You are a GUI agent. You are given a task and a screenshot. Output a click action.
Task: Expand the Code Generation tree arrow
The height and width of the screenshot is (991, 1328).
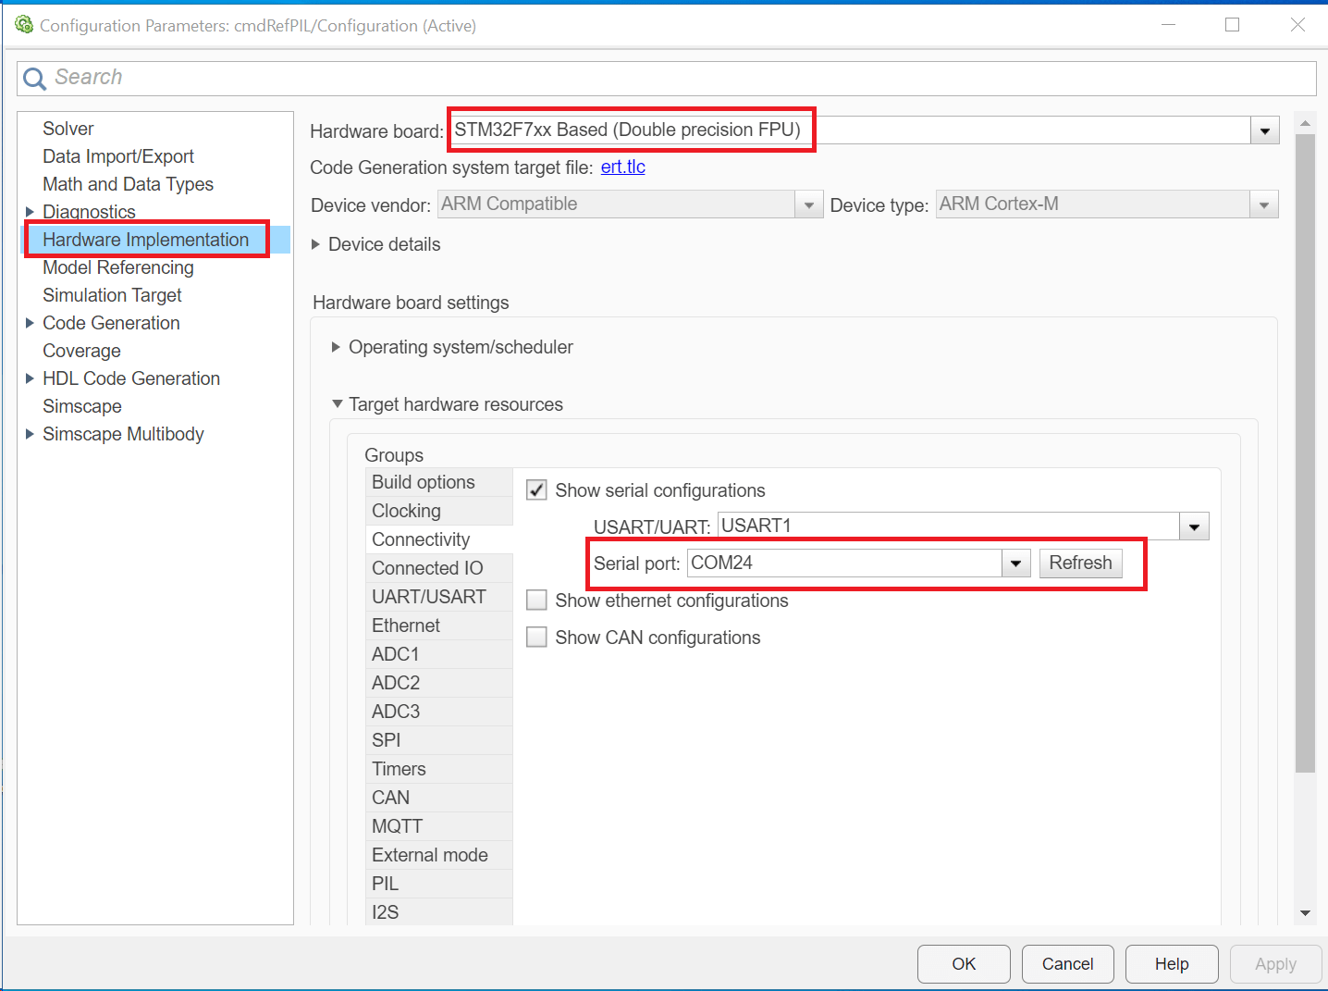(30, 323)
